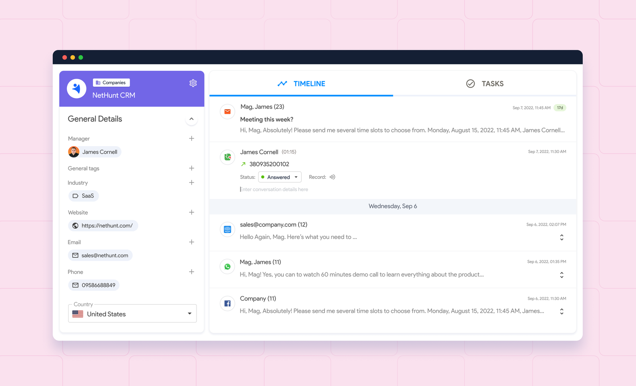
Task: Click the sales@nethunt.com email chip
Action: 101,255
